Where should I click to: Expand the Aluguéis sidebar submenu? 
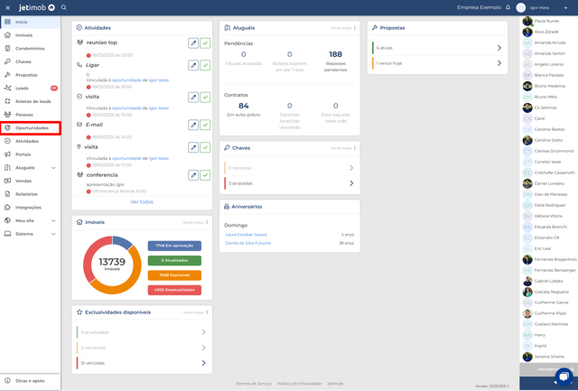click(x=53, y=168)
